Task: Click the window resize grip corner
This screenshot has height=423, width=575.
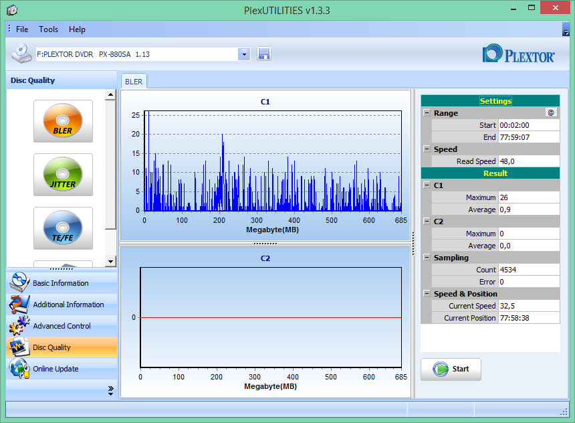Action: pyautogui.click(x=564, y=412)
